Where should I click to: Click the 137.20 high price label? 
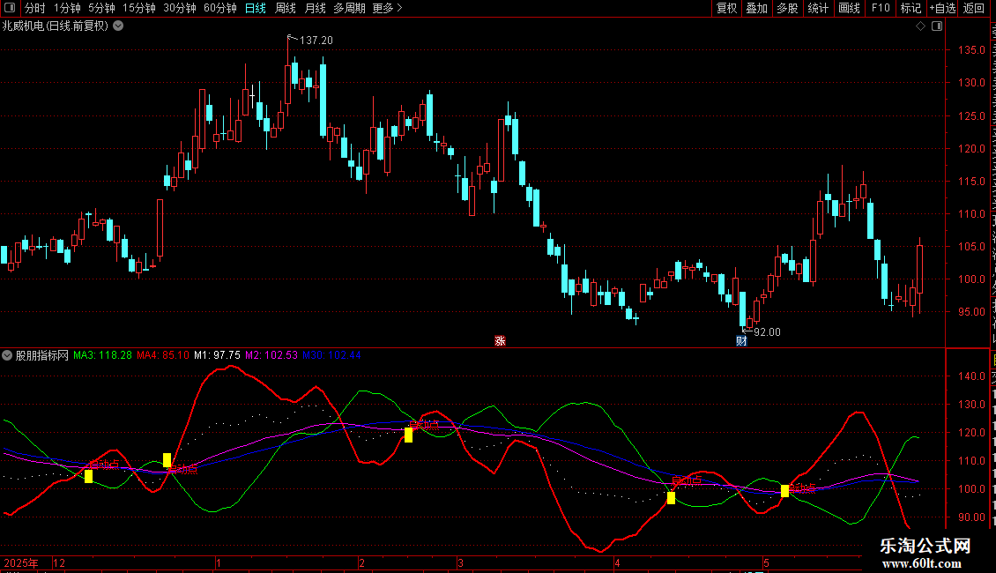click(x=316, y=40)
